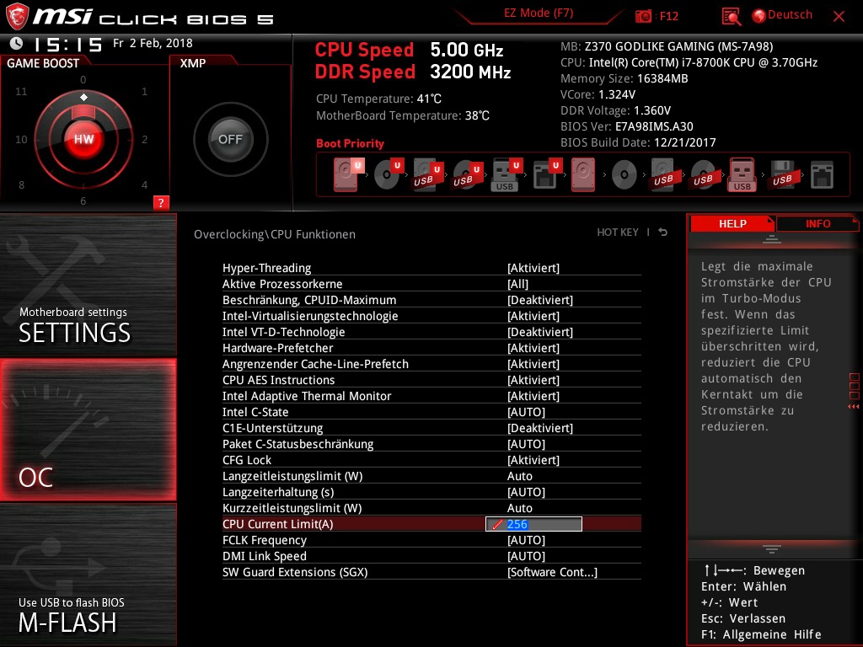Select the legacy USB hard disk boot icon
The width and height of the screenshot is (863, 647).
pyautogui.click(x=663, y=175)
